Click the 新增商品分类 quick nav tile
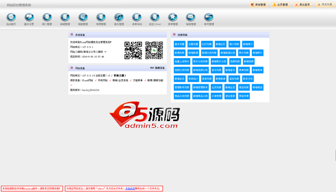Screen dimensions: 336x192 201,96
